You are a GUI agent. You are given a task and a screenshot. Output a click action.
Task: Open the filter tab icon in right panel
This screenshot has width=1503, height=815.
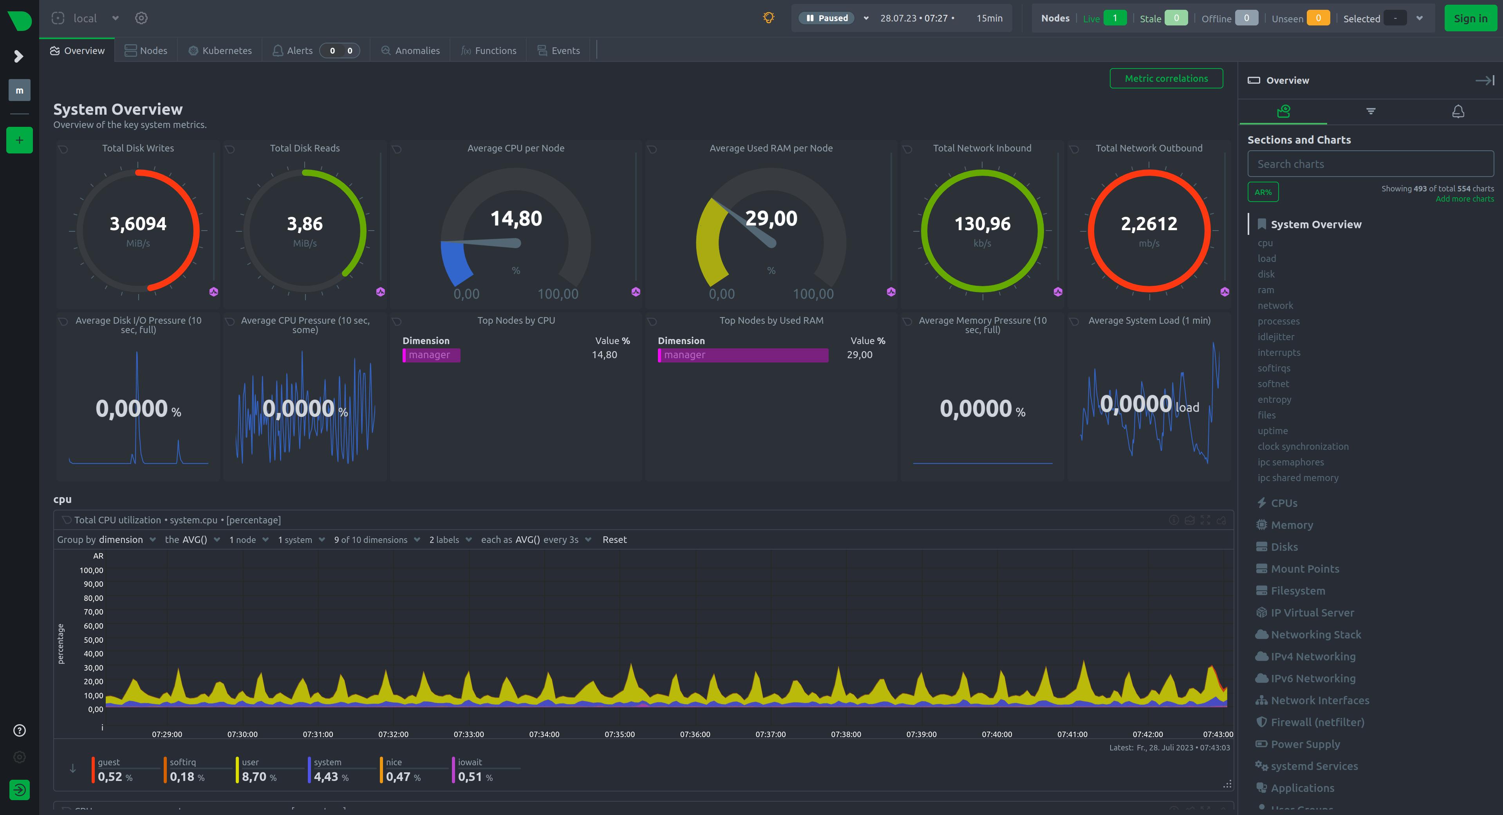point(1371,112)
